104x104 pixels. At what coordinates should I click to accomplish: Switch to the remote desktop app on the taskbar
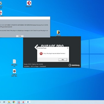[19, 102]
